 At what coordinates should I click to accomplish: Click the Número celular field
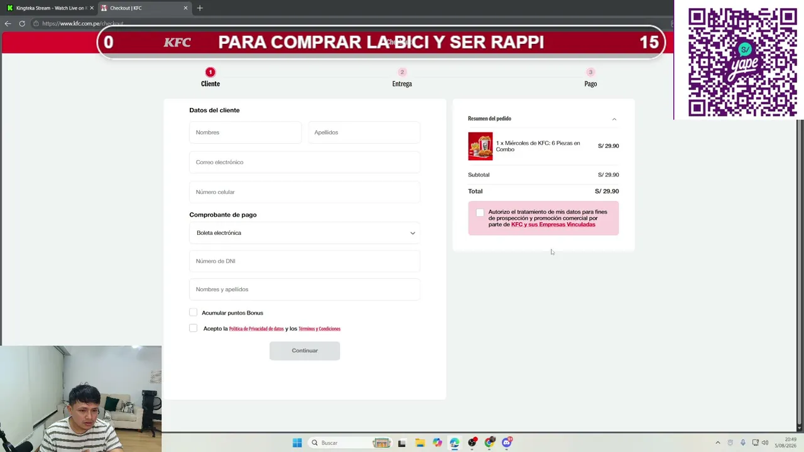305,192
